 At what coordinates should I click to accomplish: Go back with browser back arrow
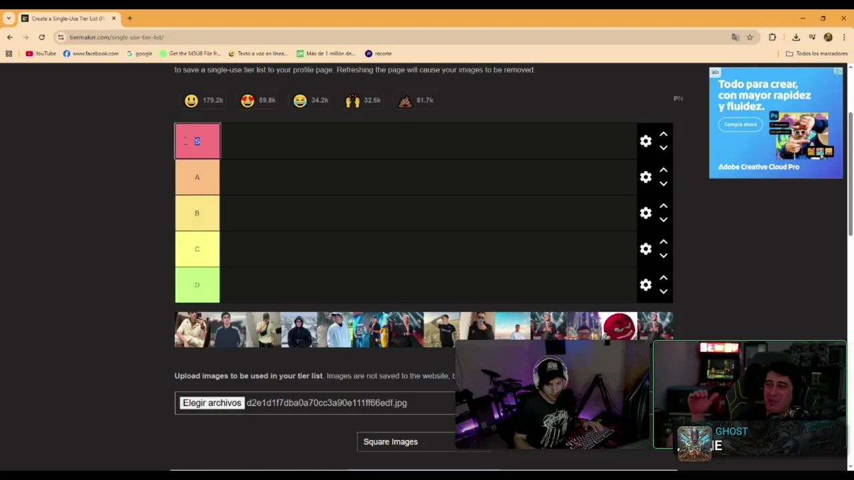(9, 37)
